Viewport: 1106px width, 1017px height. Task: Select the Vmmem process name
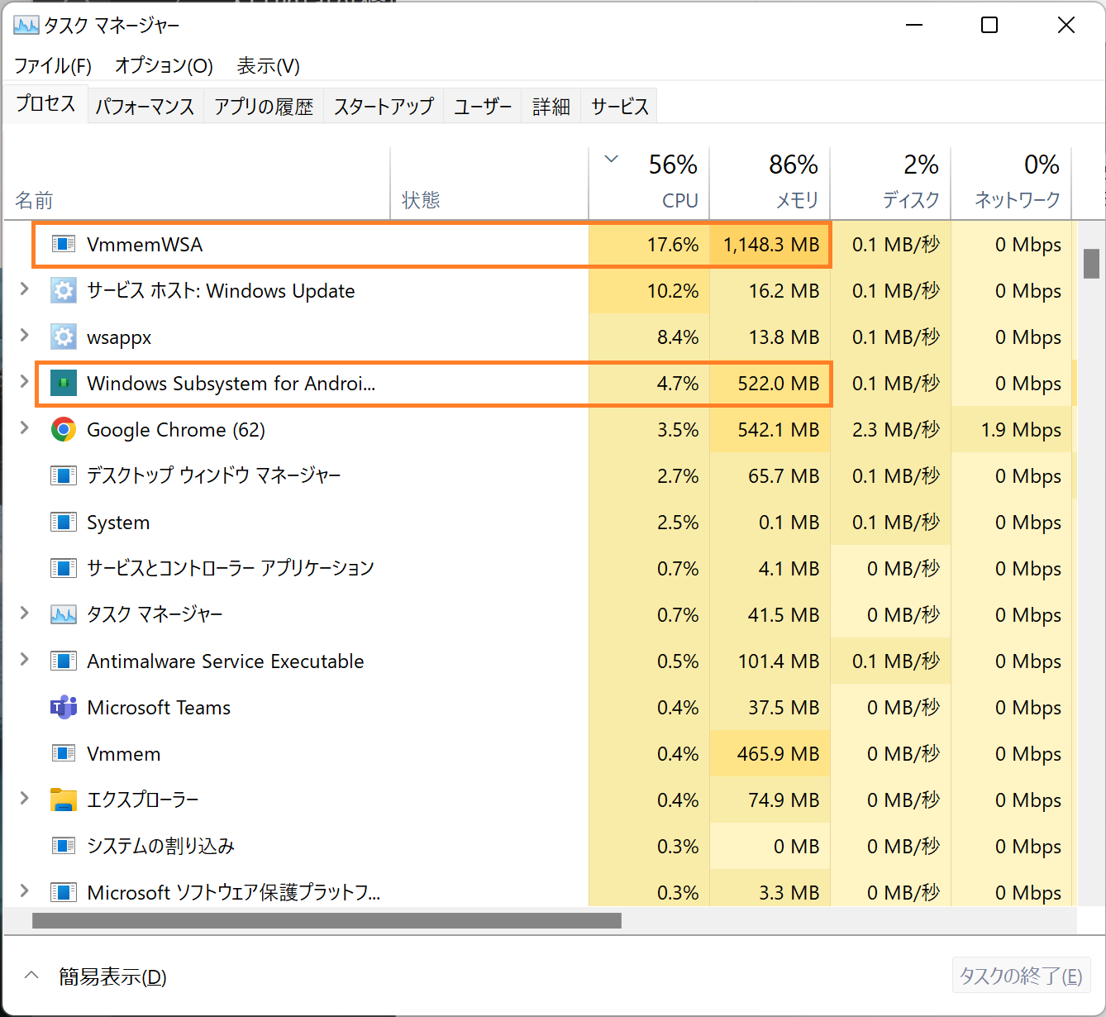pyautogui.click(x=124, y=754)
